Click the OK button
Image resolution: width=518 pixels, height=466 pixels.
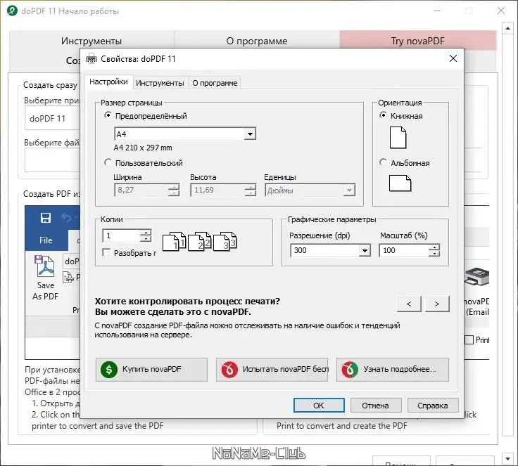pyautogui.click(x=319, y=406)
